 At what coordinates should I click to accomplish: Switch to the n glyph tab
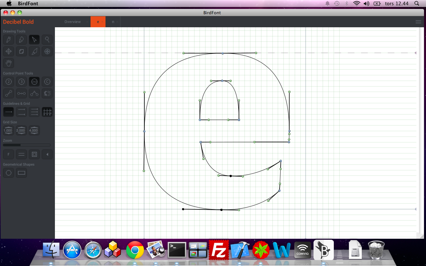113,22
